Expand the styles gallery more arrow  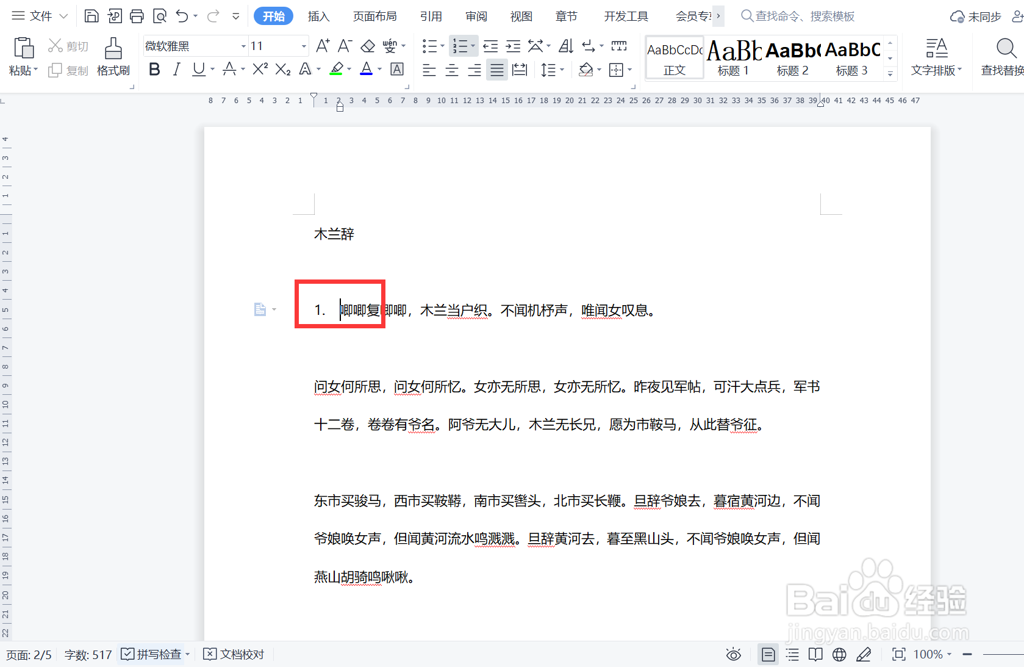(890, 74)
